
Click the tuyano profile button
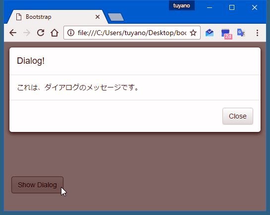182,5
